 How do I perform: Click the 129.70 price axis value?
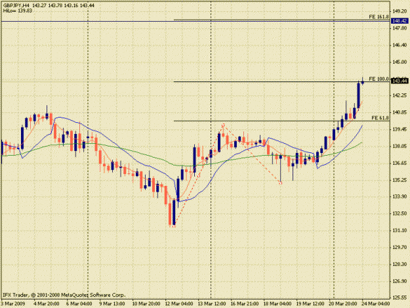pyautogui.click(x=400, y=248)
